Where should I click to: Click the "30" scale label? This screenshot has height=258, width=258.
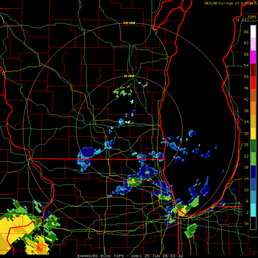(246, 133)
